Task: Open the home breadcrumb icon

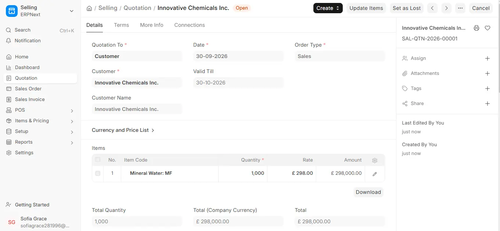Action: tap(89, 8)
